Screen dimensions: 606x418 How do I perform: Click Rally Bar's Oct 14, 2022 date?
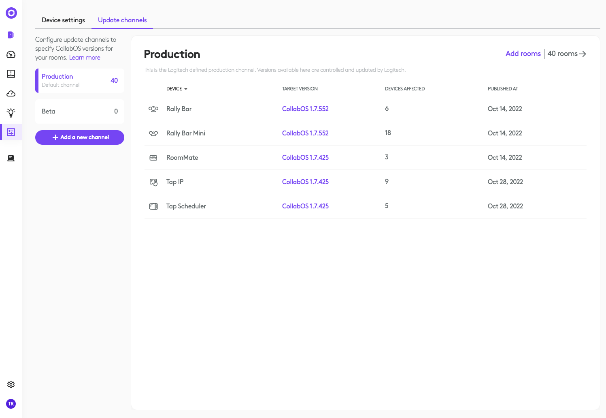click(505, 109)
